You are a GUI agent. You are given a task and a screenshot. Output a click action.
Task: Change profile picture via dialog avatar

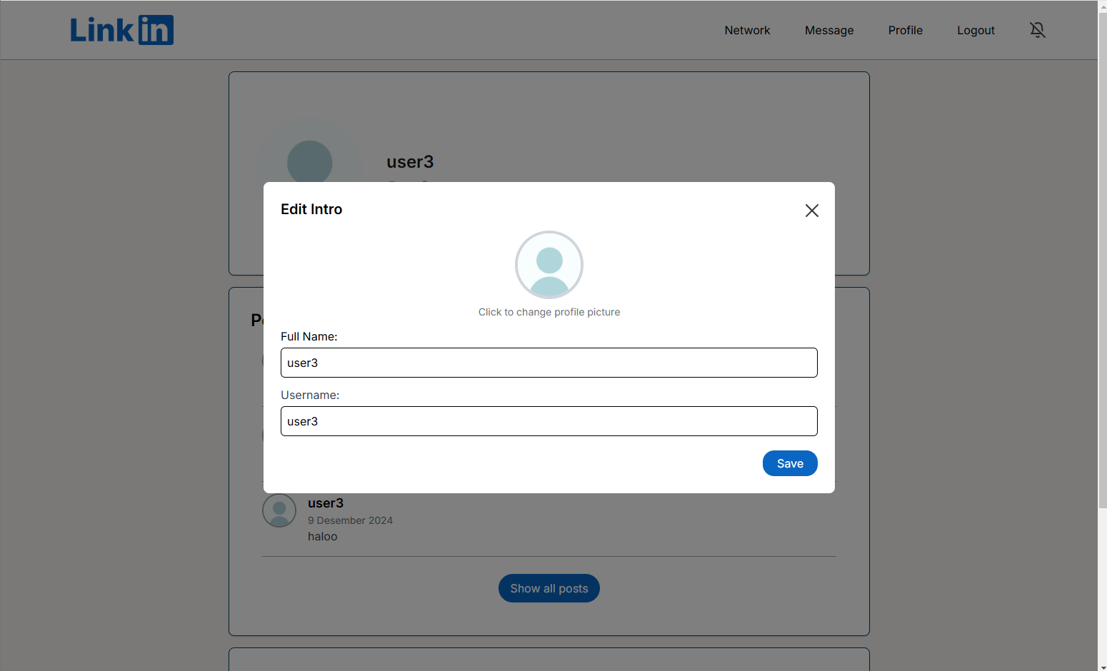(x=549, y=265)
